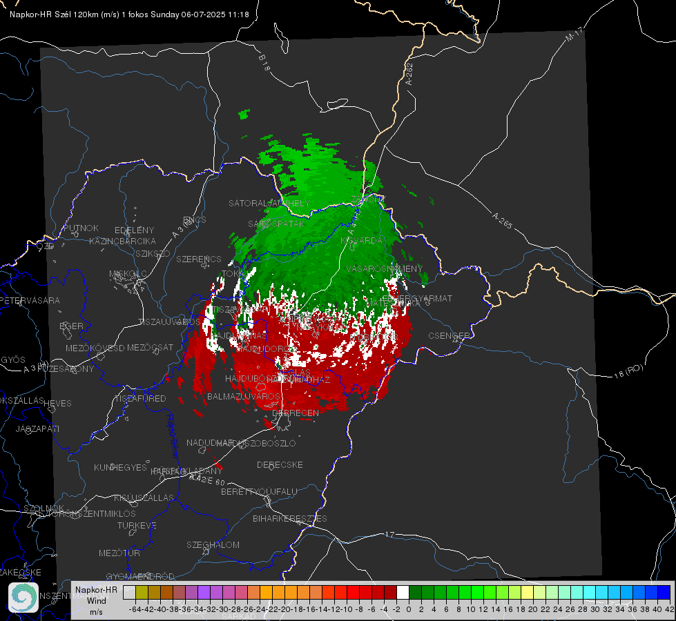Select the white swatch in wind legend
The width and height of the screenshot is (676, 621).
403,592
